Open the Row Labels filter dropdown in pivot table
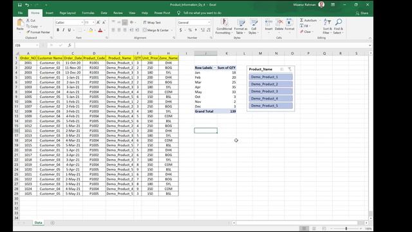The image size is (412, 232). coord(214,68)
